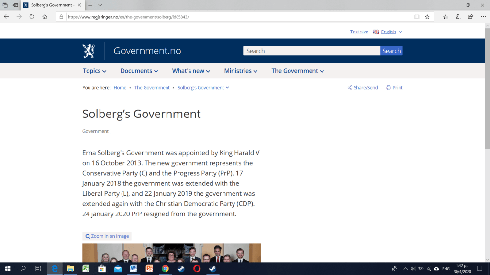Open the Print page option
490x275 pixels.
pyautogui.click(x=394, y=88)
